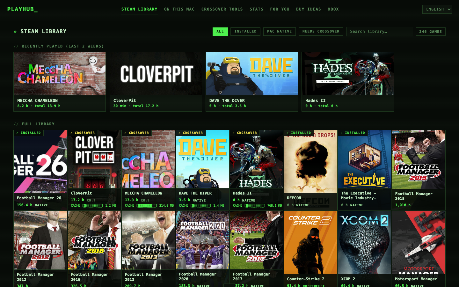This screenshot has width=459, height=287.
Task: Open Football Manager 2013 tile
Action: (149, 249)
